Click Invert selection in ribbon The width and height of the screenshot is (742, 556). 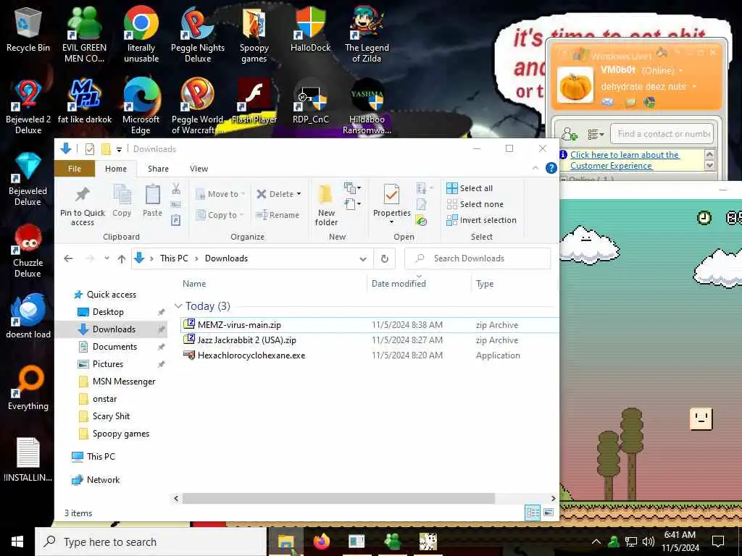coord(482,220)
